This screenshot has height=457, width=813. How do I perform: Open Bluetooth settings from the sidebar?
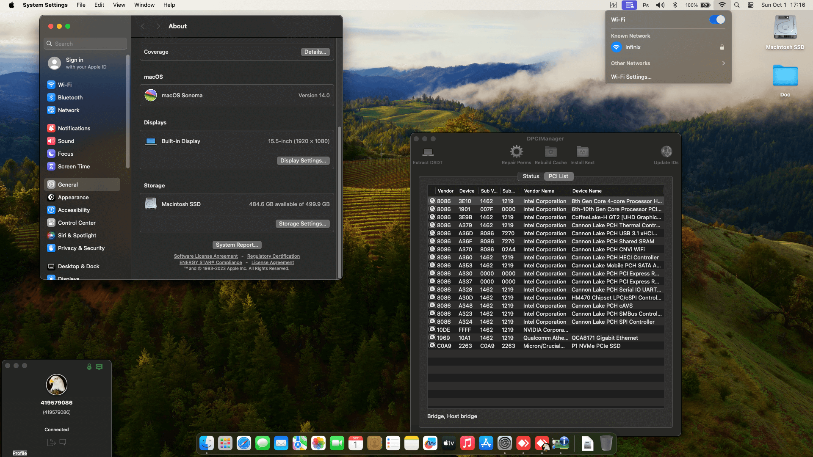point(70,97)
